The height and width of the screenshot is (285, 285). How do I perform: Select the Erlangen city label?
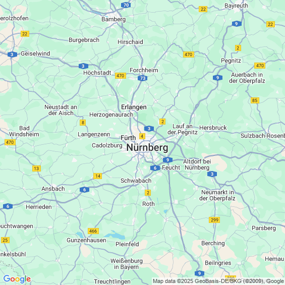(134, 107)
